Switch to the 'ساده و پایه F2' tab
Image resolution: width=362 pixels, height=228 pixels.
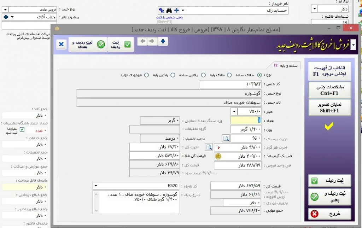[x=285, y=65]
